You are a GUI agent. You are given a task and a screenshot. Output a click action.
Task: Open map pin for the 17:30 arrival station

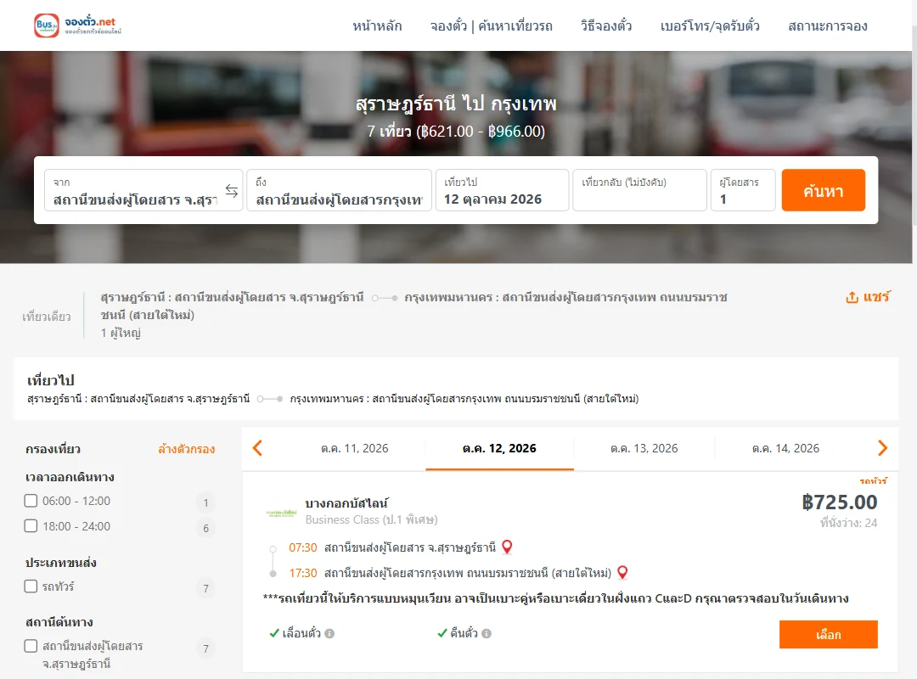pos(622,573)
